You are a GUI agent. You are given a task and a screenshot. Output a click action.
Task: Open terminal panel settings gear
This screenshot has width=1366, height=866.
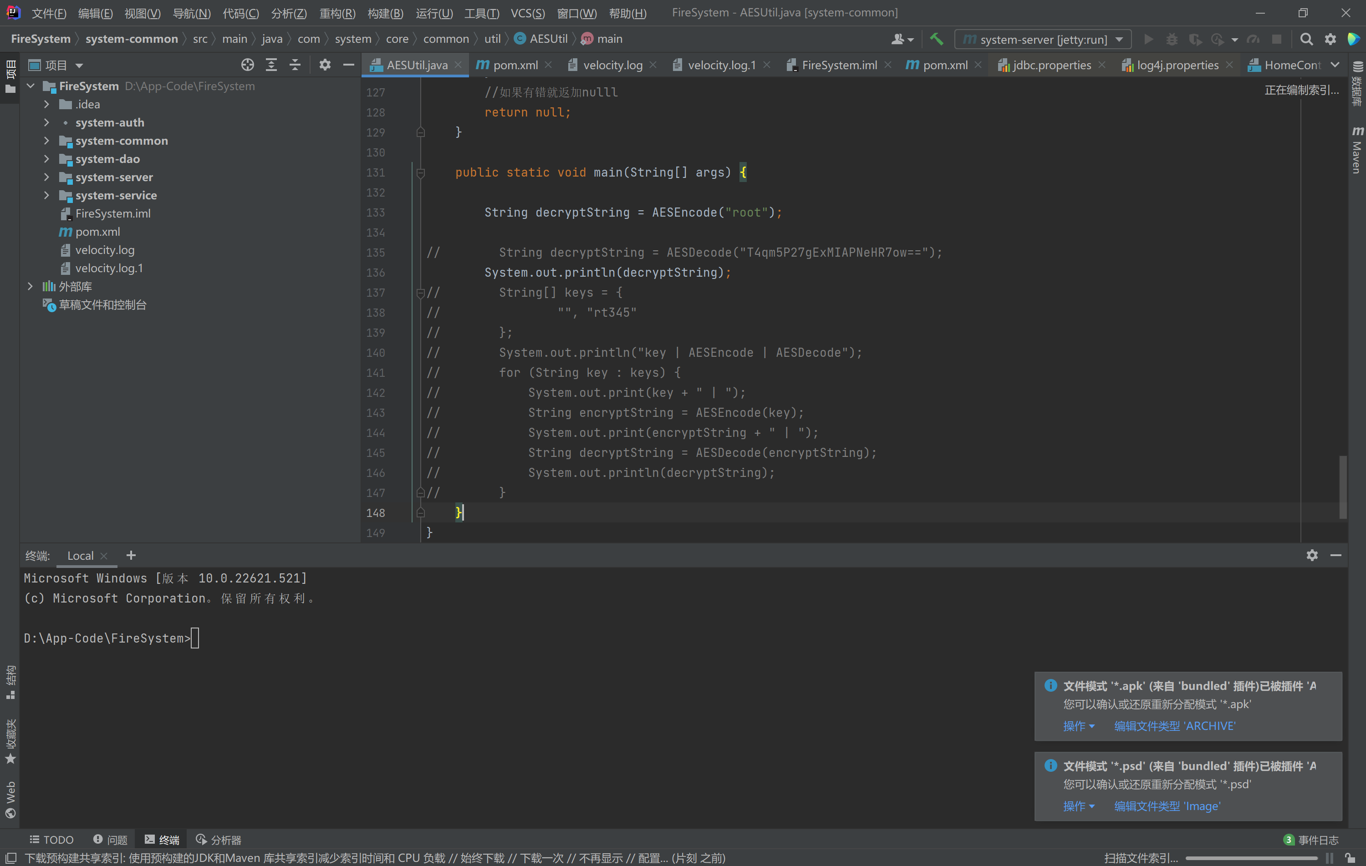point(1312,555)
